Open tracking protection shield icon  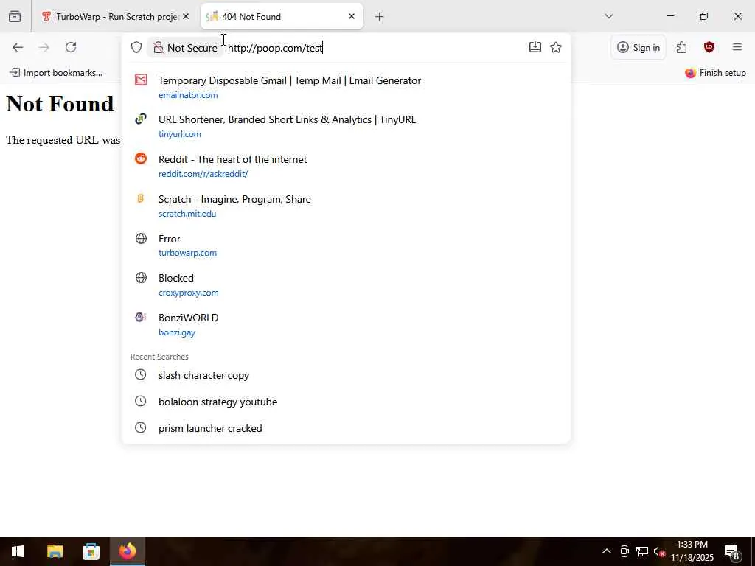pyautogui.click(x=136, y=47)
